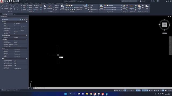Switch to the Annotate ribbon tab
Viewport: 172px width, 96px height.
point(16,3)
